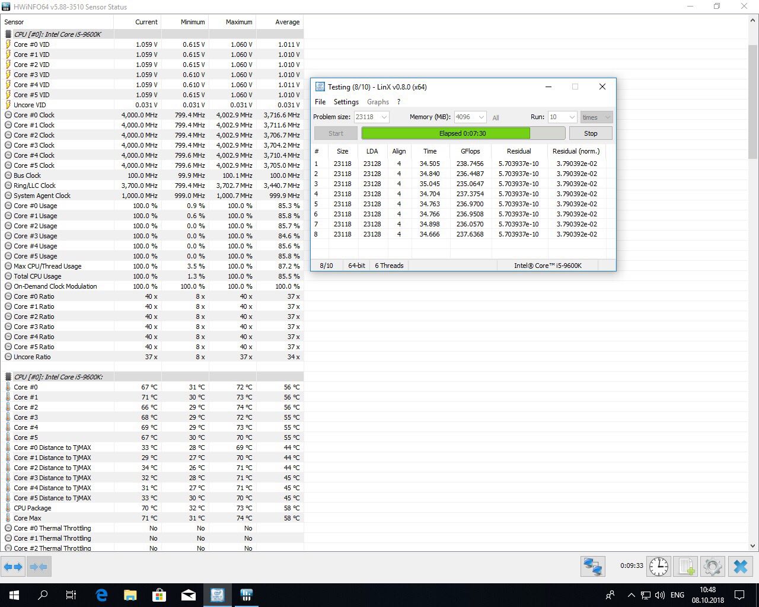
Task: Close sensor window with blue X icon
Action: click(x=740, y=567)
